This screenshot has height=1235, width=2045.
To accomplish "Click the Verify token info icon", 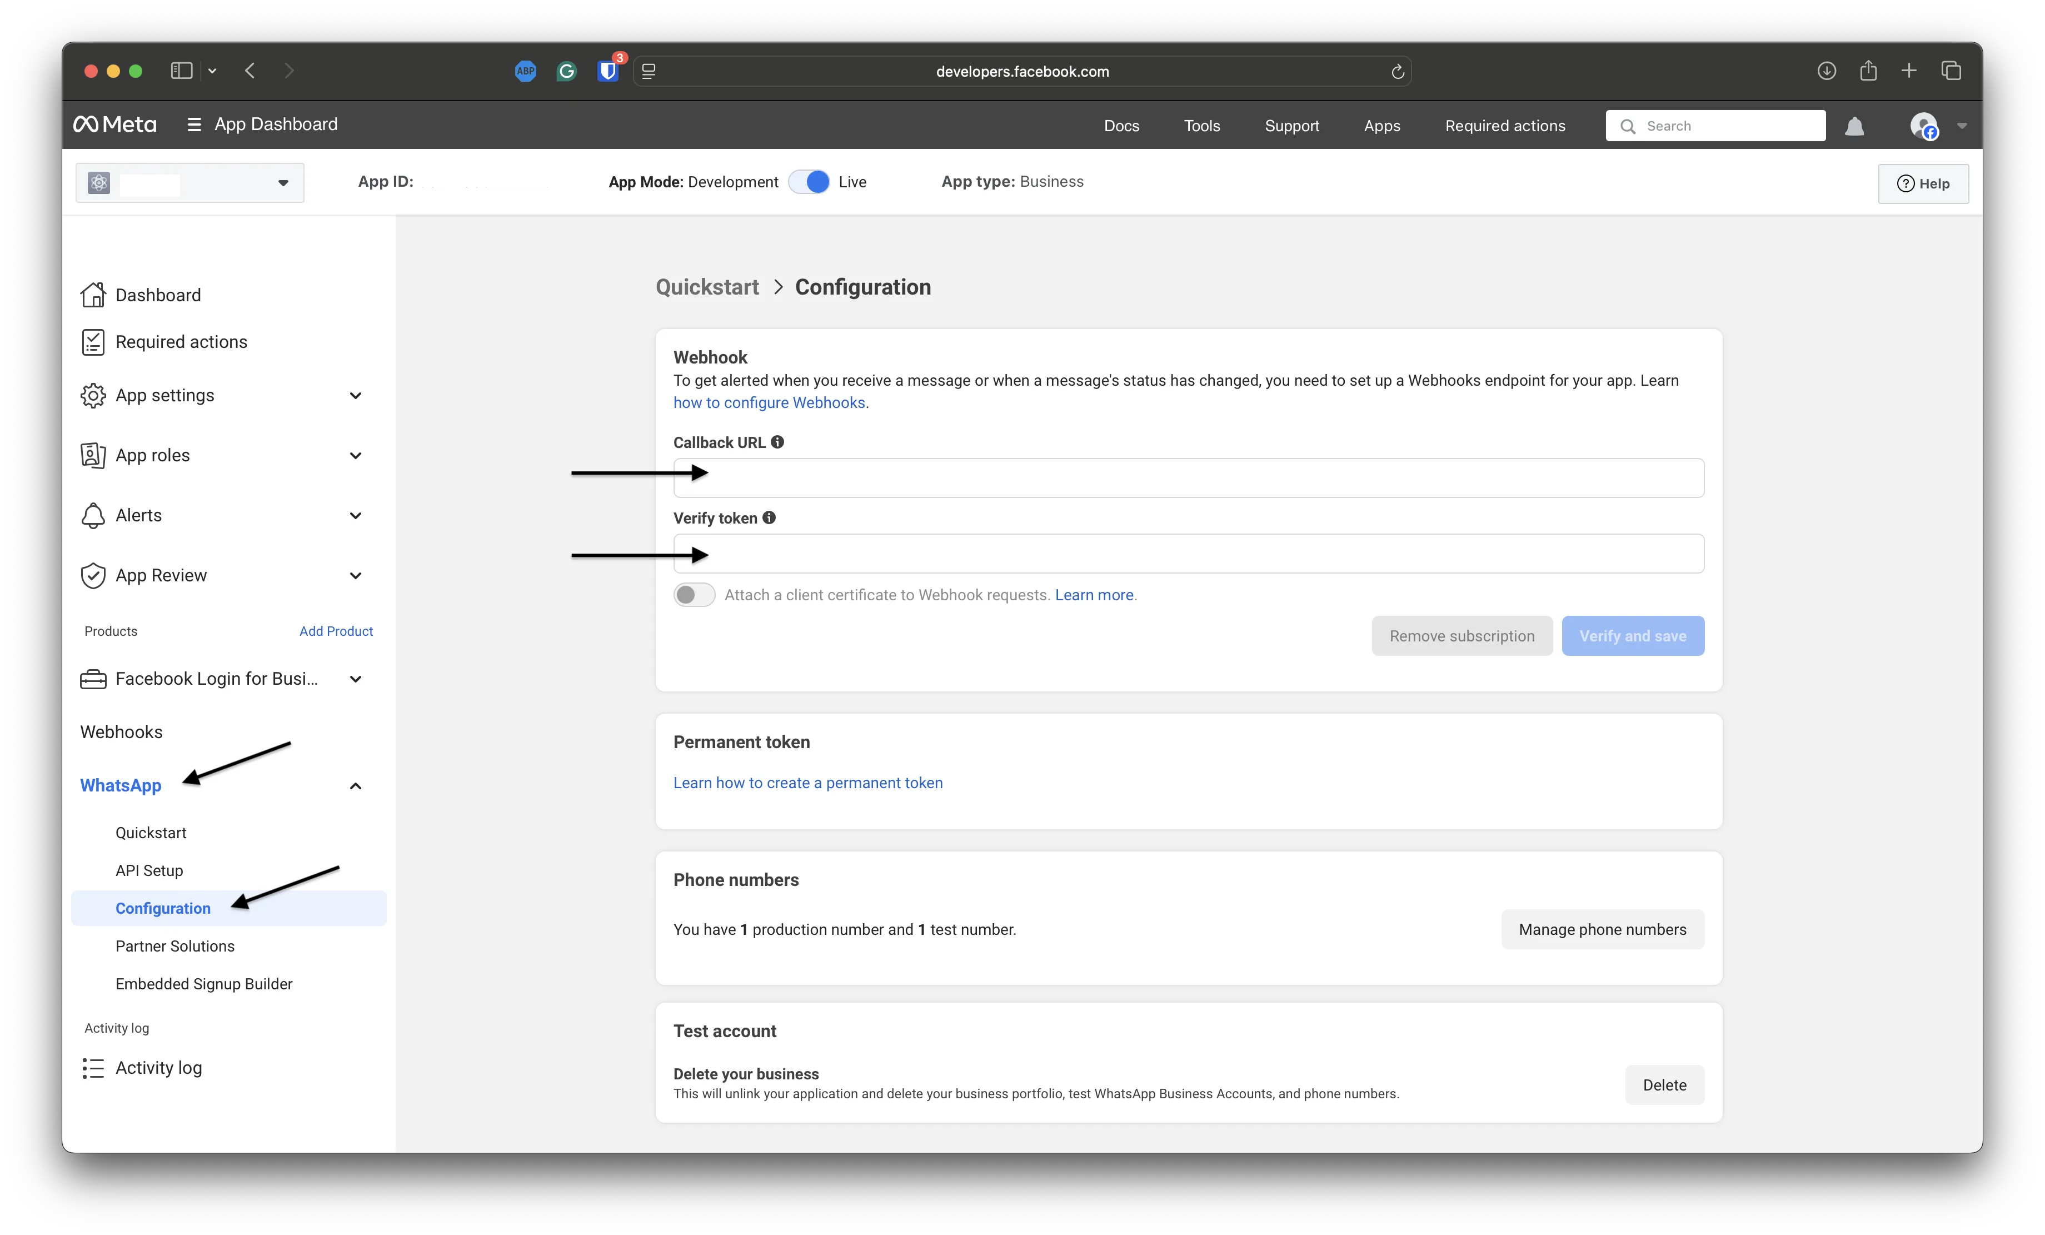I will pyautogui.click(x=769, y=517).
